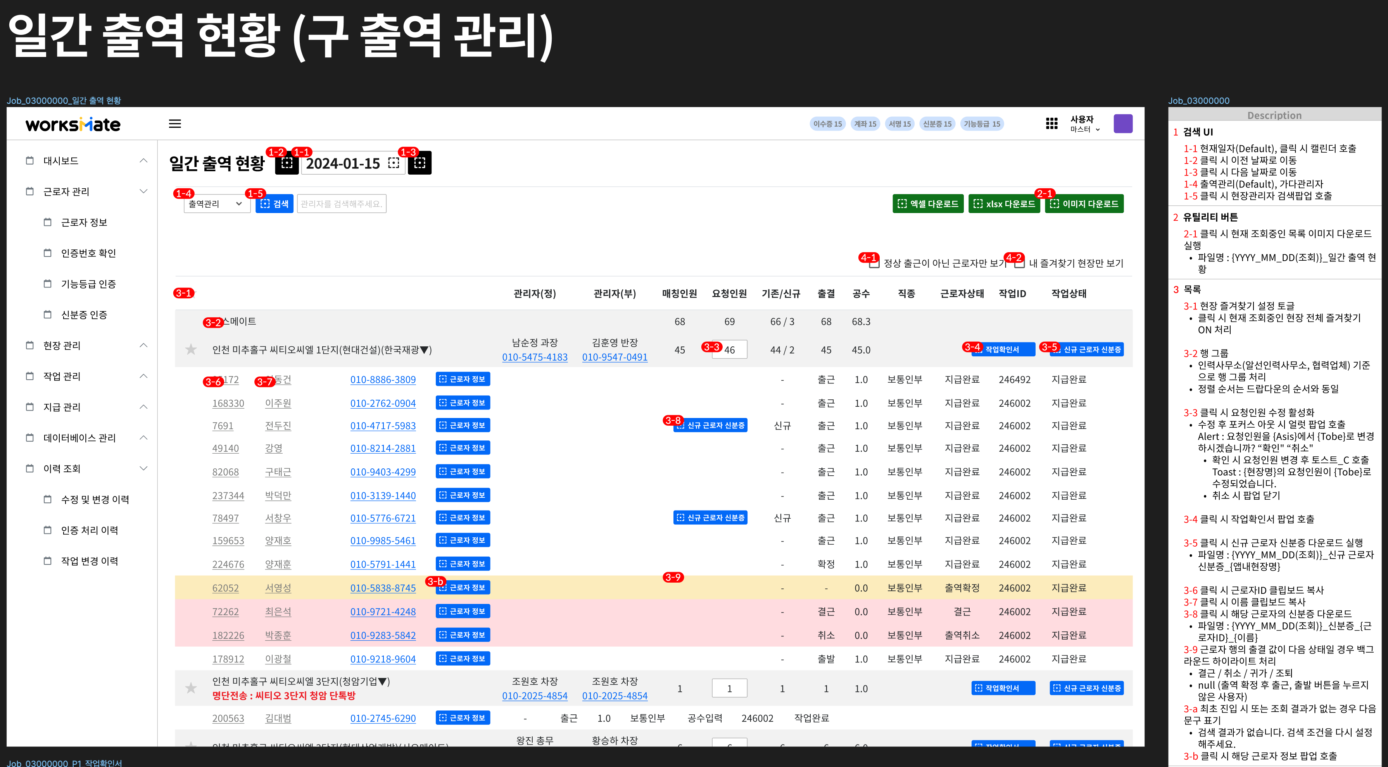Click the 이수증 15 badge
Image resolution: width=1388 pixels, height=767 pixels.
click(827, 124)
